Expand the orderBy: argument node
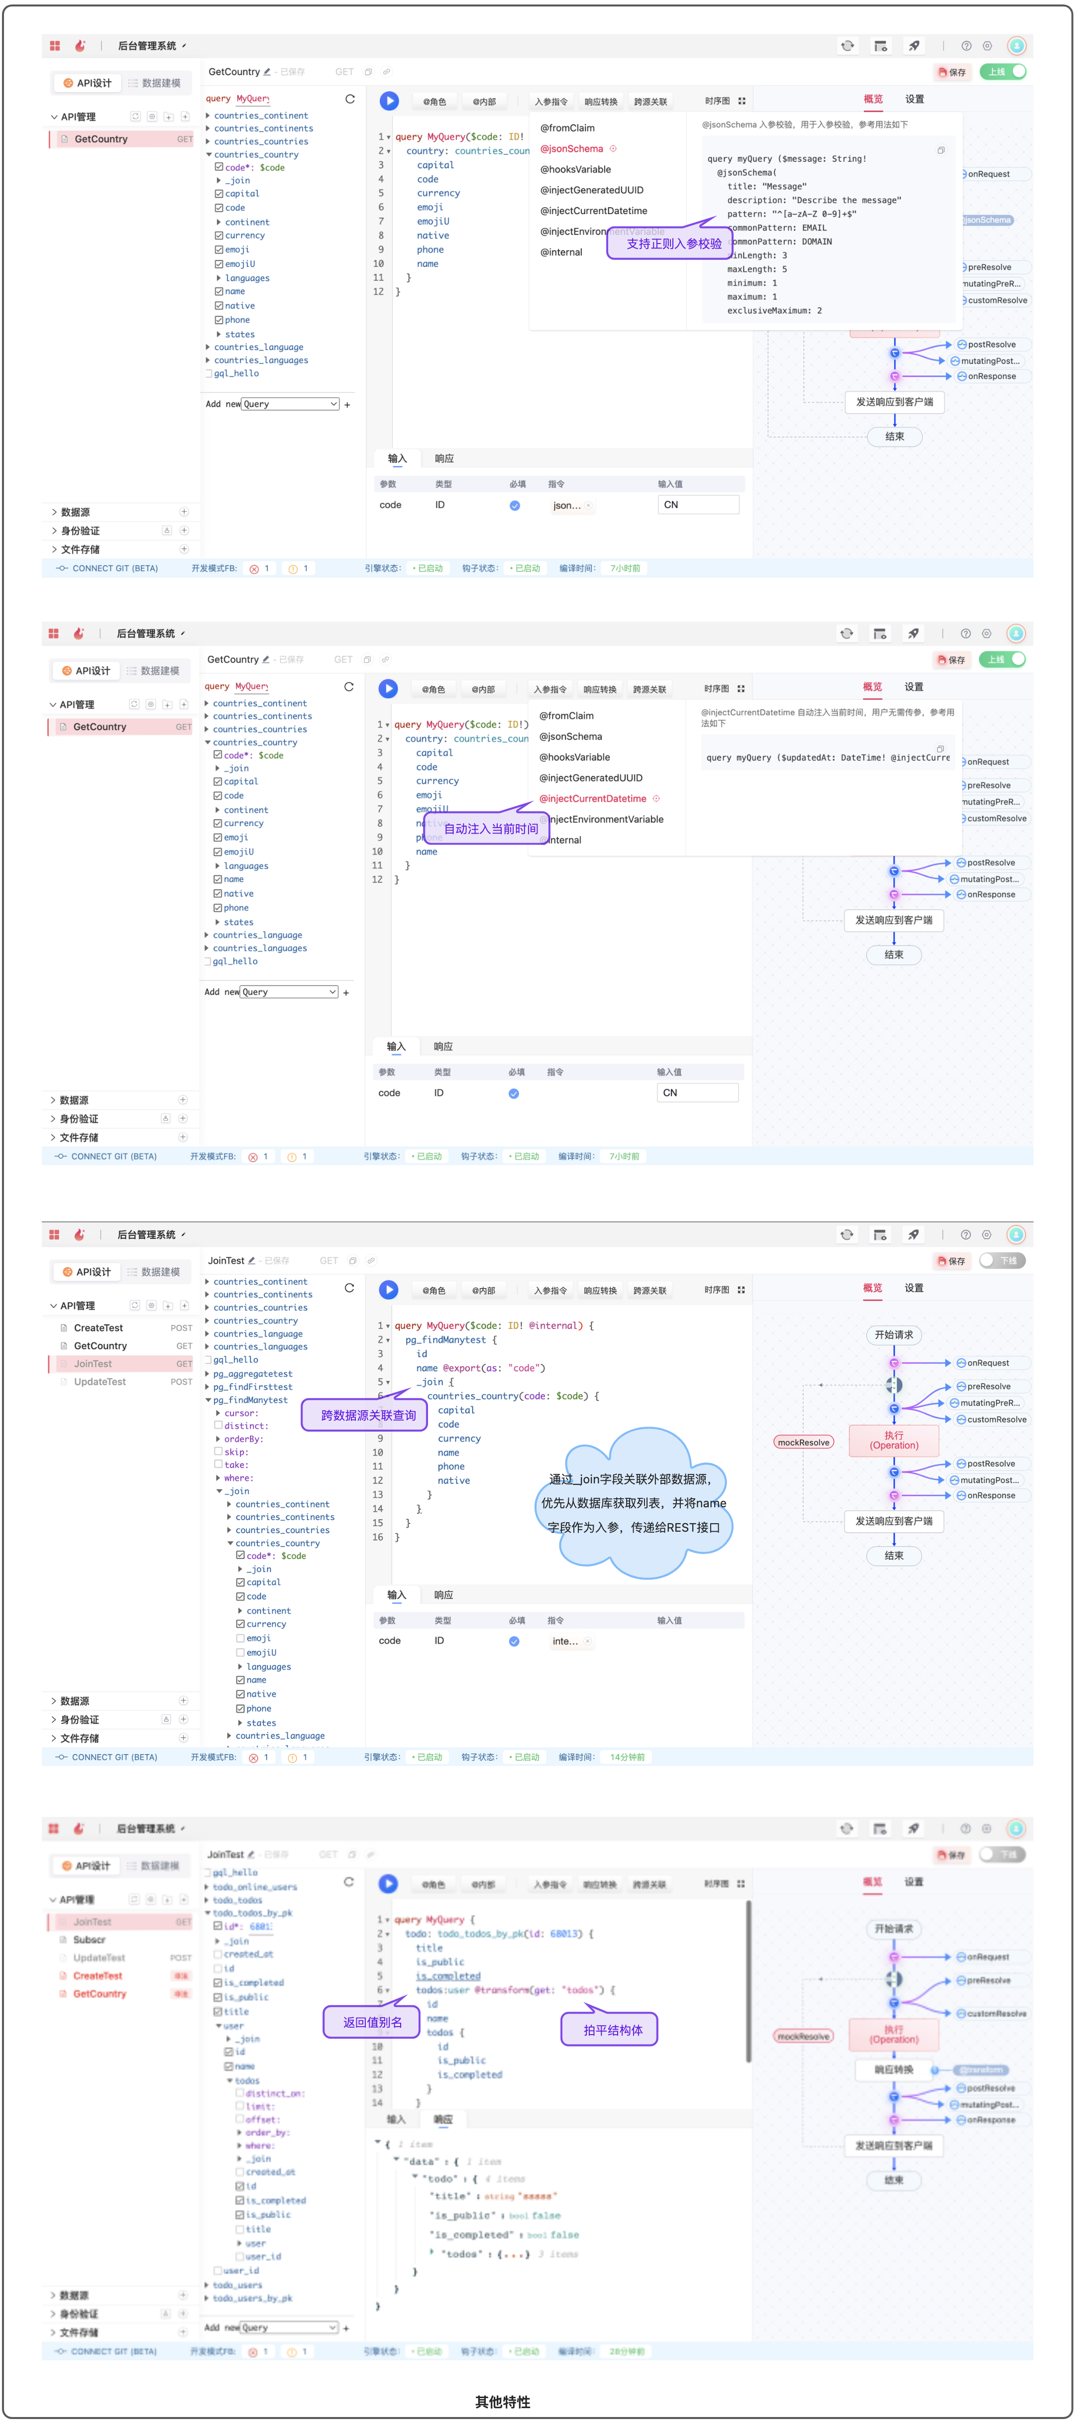This screenshot has width=1078, height=2423. click(x=219, y=1439)
